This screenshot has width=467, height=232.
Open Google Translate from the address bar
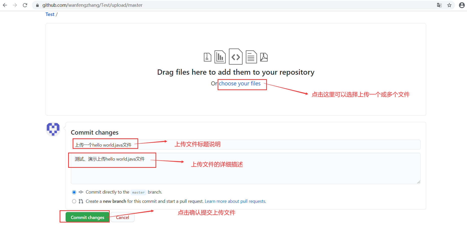pos(439,5)
